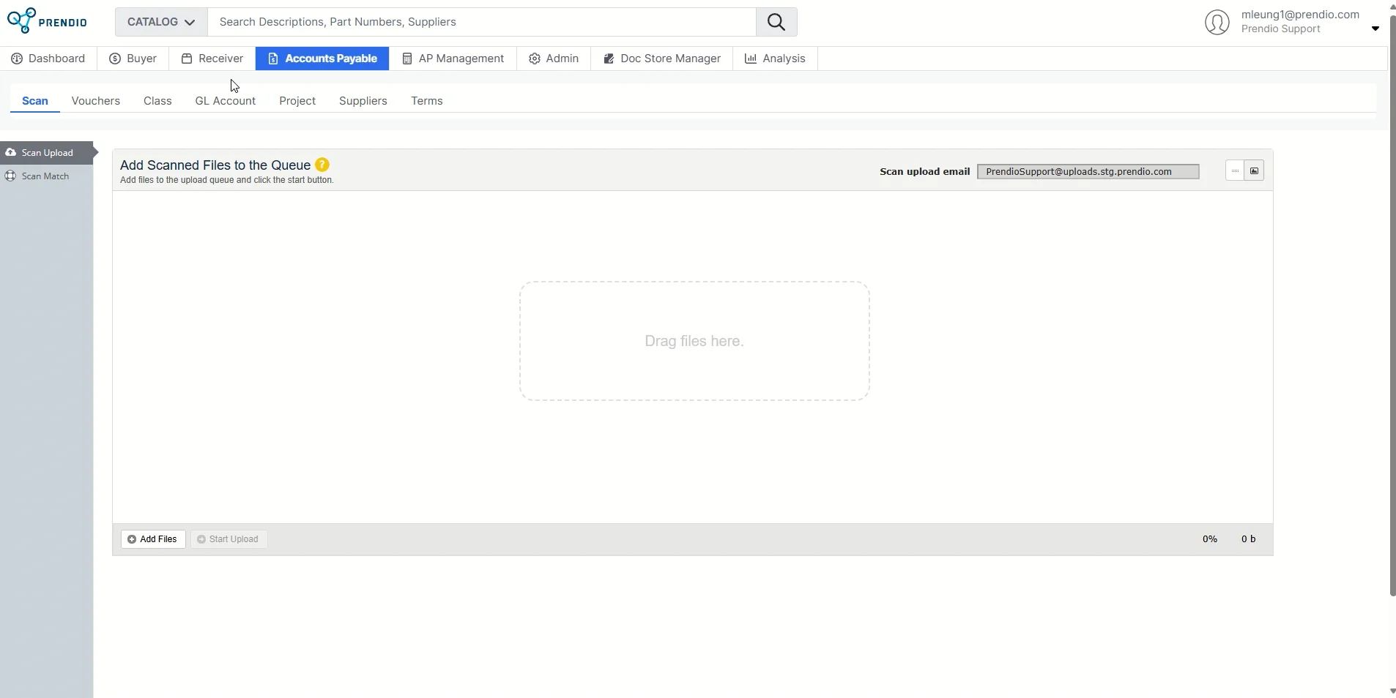
Task: Click the Analysis chart icon
Action: (752, 59)
